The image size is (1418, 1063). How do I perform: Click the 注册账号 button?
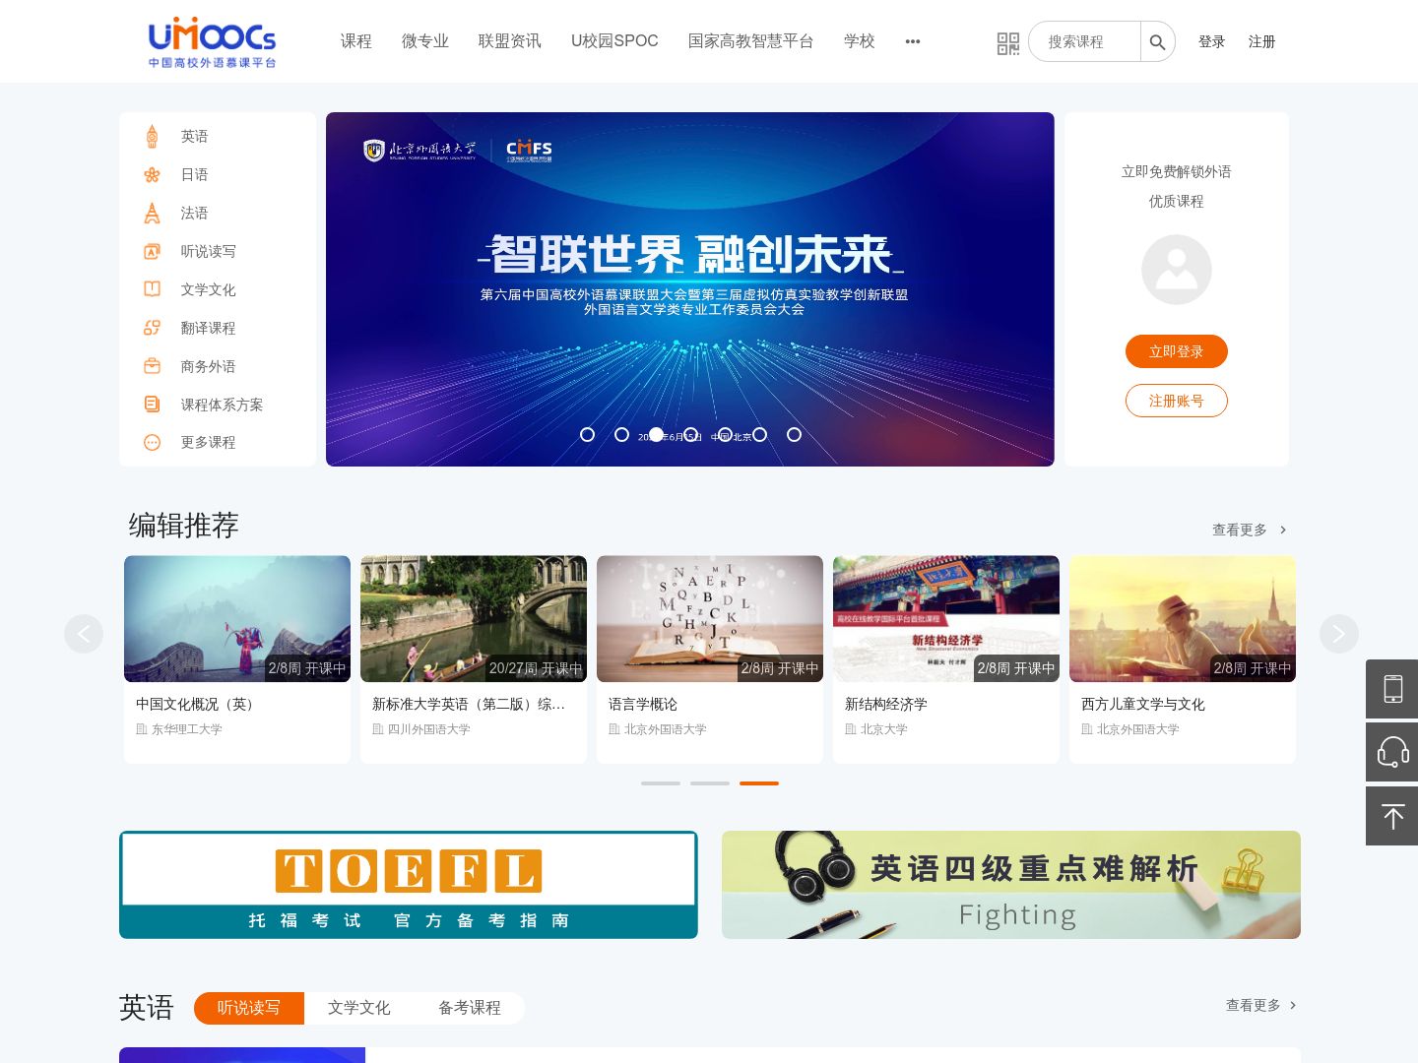tap(1177, 401)
